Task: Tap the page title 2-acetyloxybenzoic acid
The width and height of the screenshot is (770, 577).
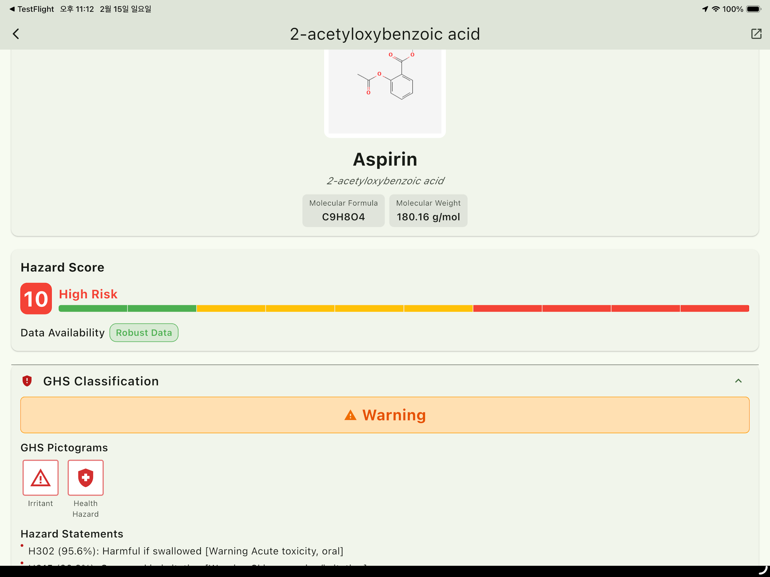Action: [x=385, y=34]
